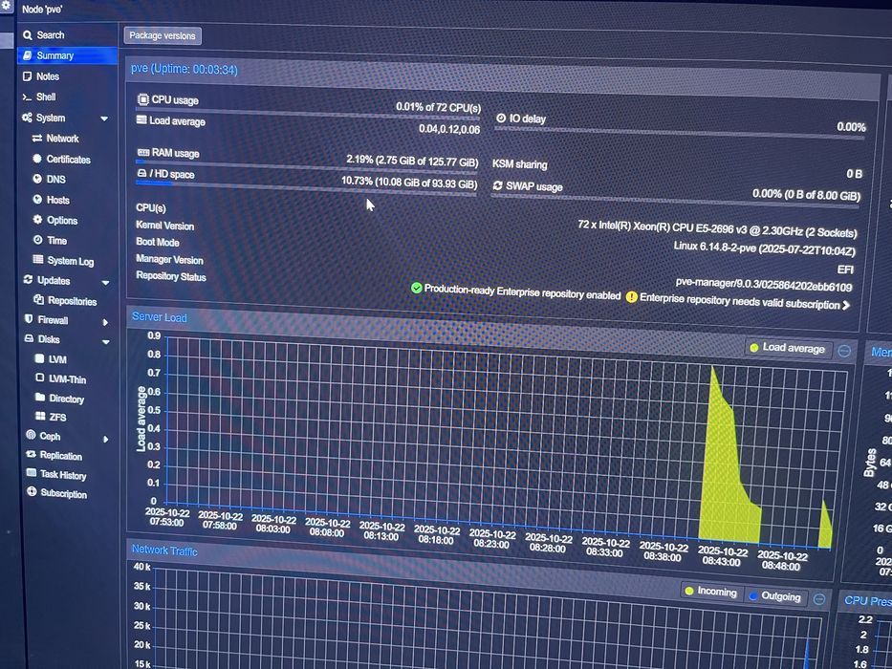This screenshot has width=892, height=669.
Task: Expand the Firewall submenu arrow
Action: [105, 322]
